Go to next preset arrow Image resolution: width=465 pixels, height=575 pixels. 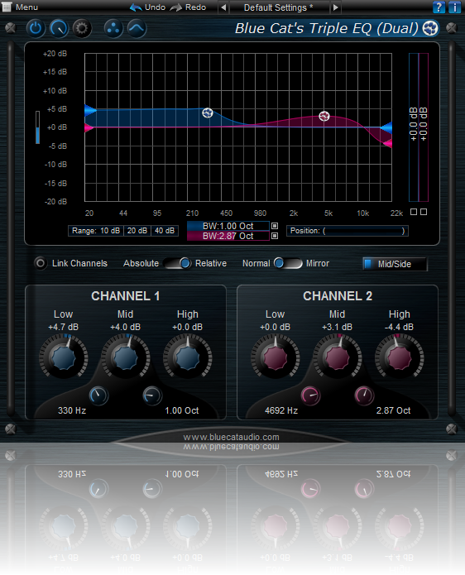(x=336, y=7)
